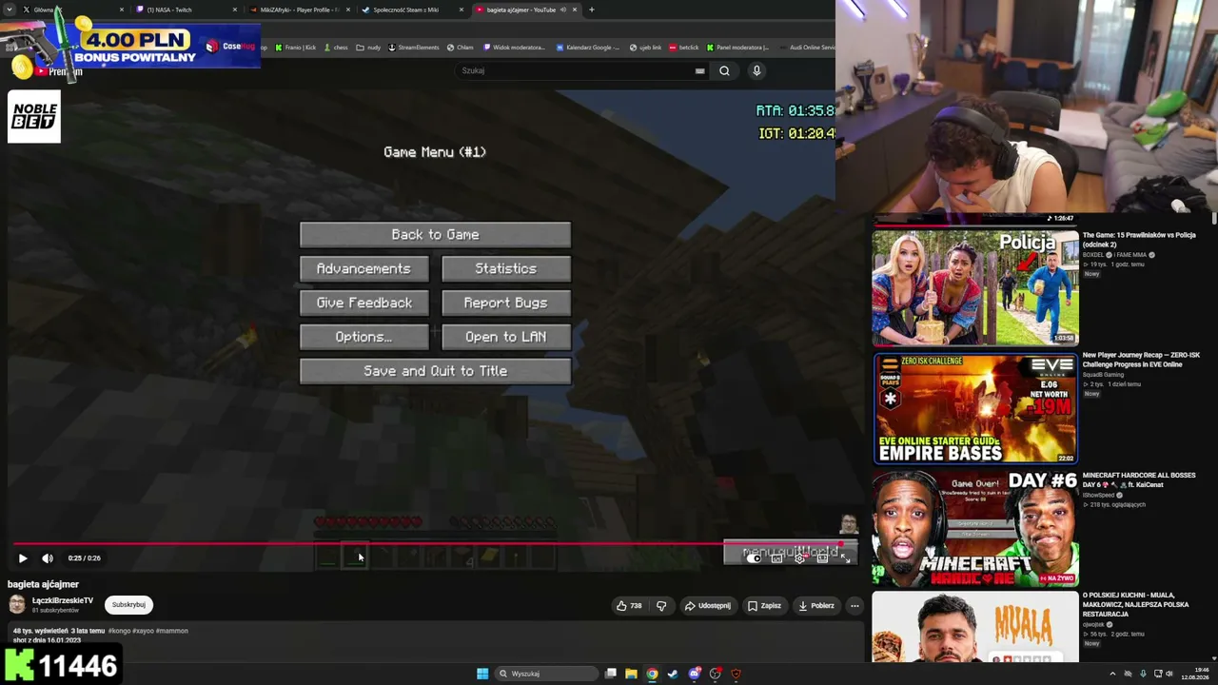Screen dimensions: 1218x685
Task: Switch to MikiZAfryki Player Profile tab
Action: (x=299, y=10)
